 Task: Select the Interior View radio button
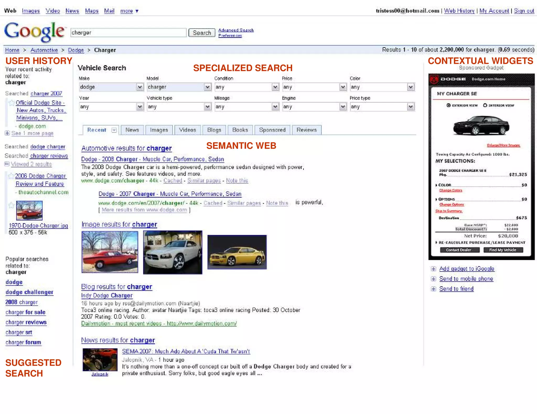pos(485,105)
